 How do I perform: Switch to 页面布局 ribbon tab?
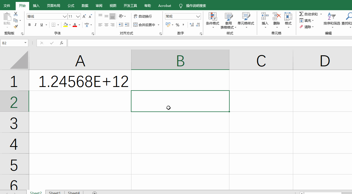[54, 6]
